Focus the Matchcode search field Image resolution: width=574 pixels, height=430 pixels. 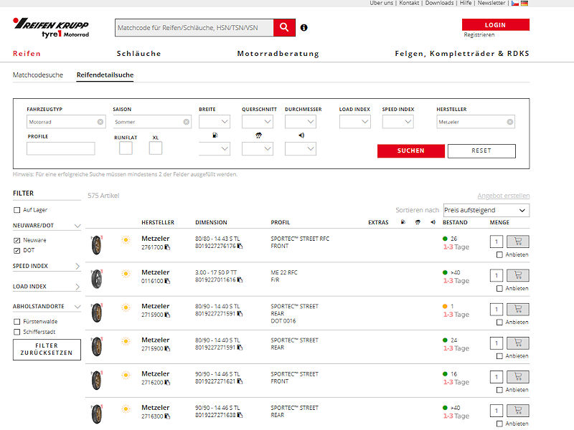pyautogui.click(x=194, y=28)
